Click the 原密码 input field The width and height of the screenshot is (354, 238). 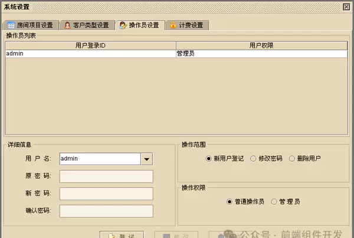106,177
